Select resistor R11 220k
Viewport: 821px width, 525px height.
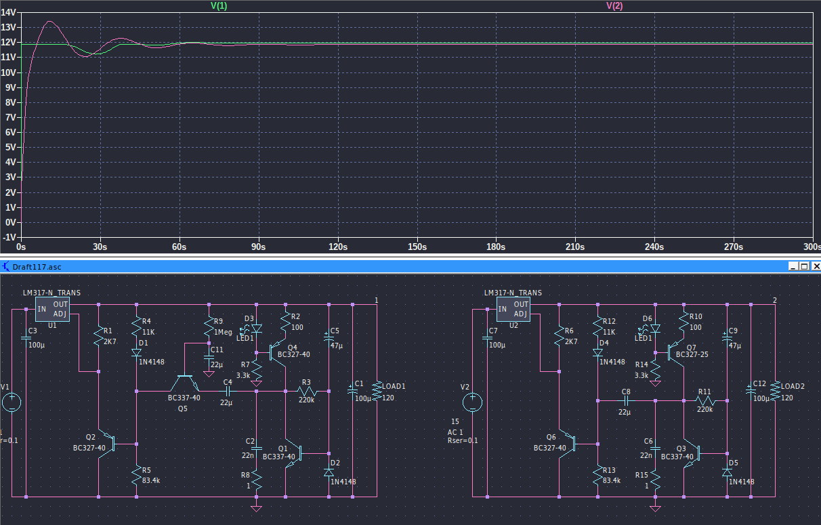tap(704, 401)
